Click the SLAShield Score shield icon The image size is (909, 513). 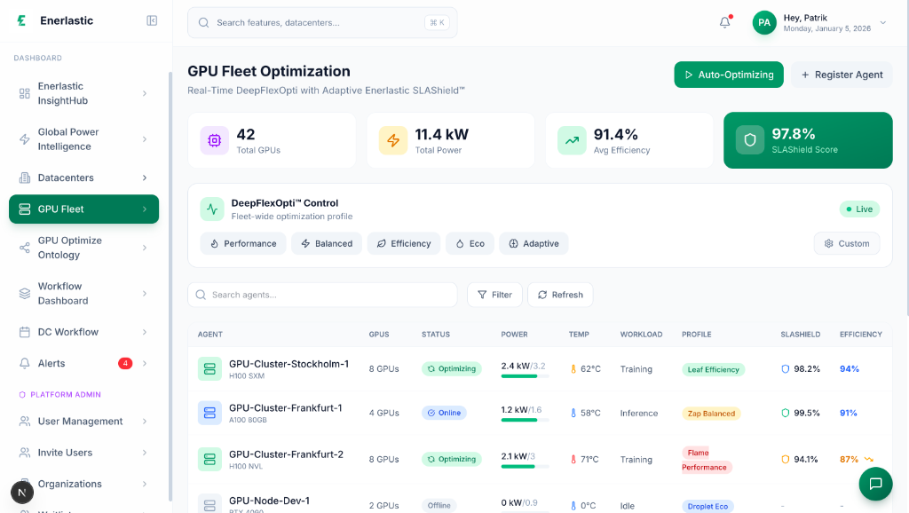tap(750, 140)
